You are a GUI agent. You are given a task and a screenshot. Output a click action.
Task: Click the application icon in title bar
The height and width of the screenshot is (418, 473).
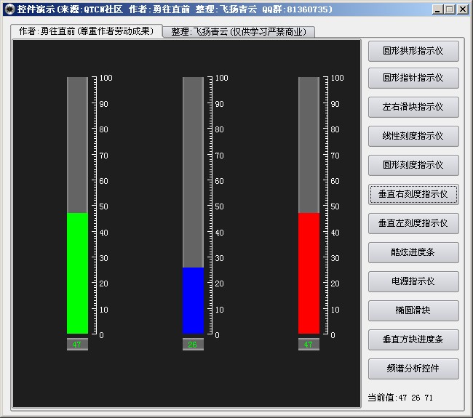(9, 9)
